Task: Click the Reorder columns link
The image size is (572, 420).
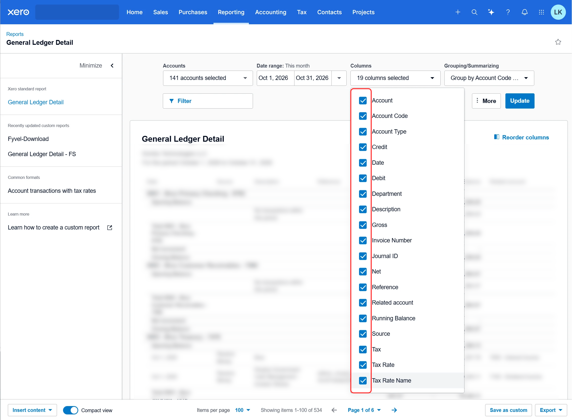Action: (521, 137)
